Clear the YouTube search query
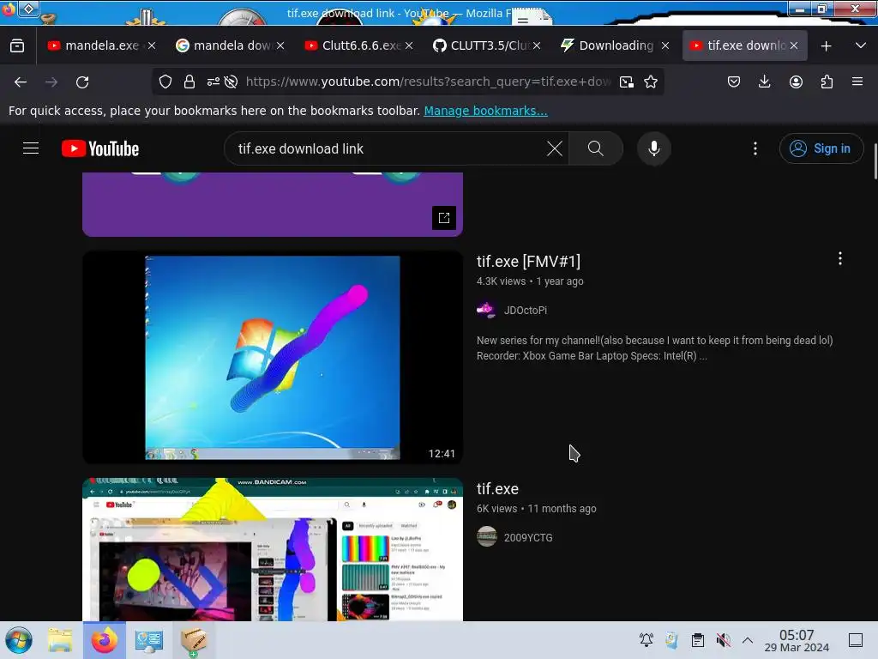Screen dimensions: 878x659 [x=555, y=148]
